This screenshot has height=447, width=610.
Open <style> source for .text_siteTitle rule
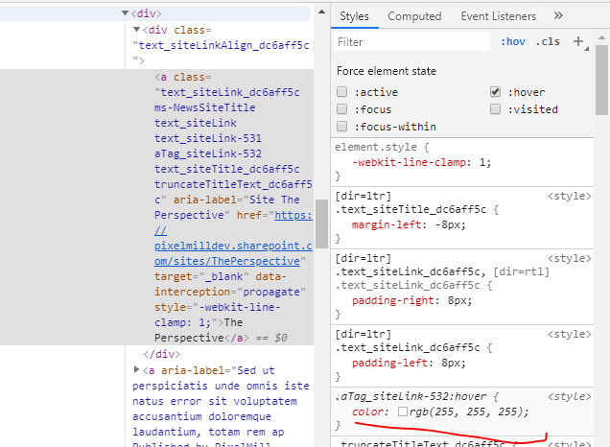click(x=569, y=196)
